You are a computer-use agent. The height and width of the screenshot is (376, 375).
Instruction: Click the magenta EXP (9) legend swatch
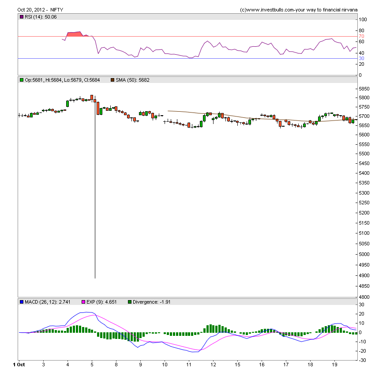point(83,302)
